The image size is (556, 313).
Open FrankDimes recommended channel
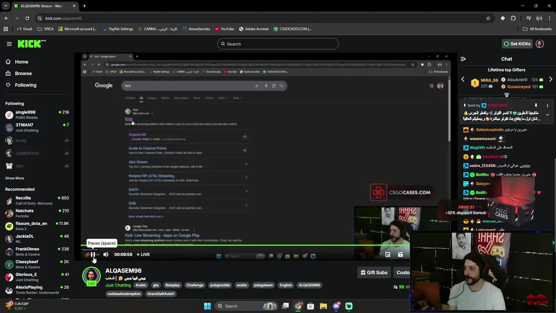[x=37, y=252]
